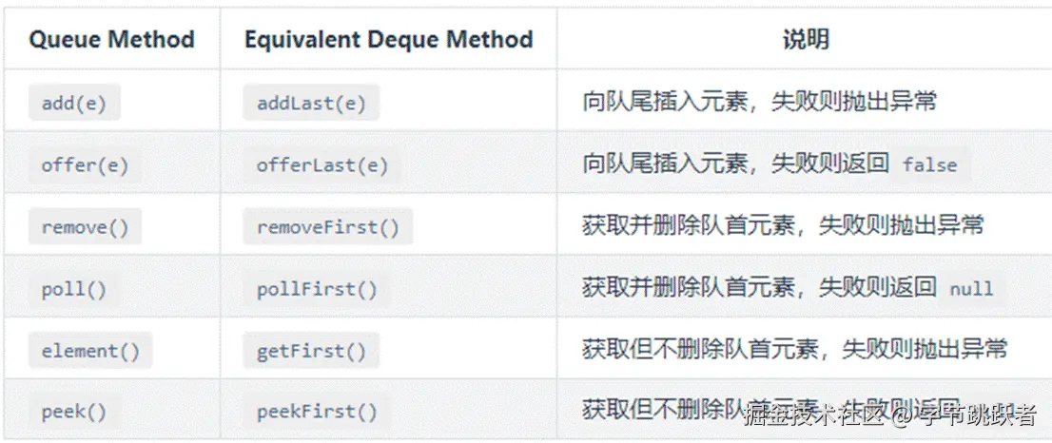This screenshot has height=443, width=1052.
Task: Select the remove() code cell
Action: pos(85,227)
